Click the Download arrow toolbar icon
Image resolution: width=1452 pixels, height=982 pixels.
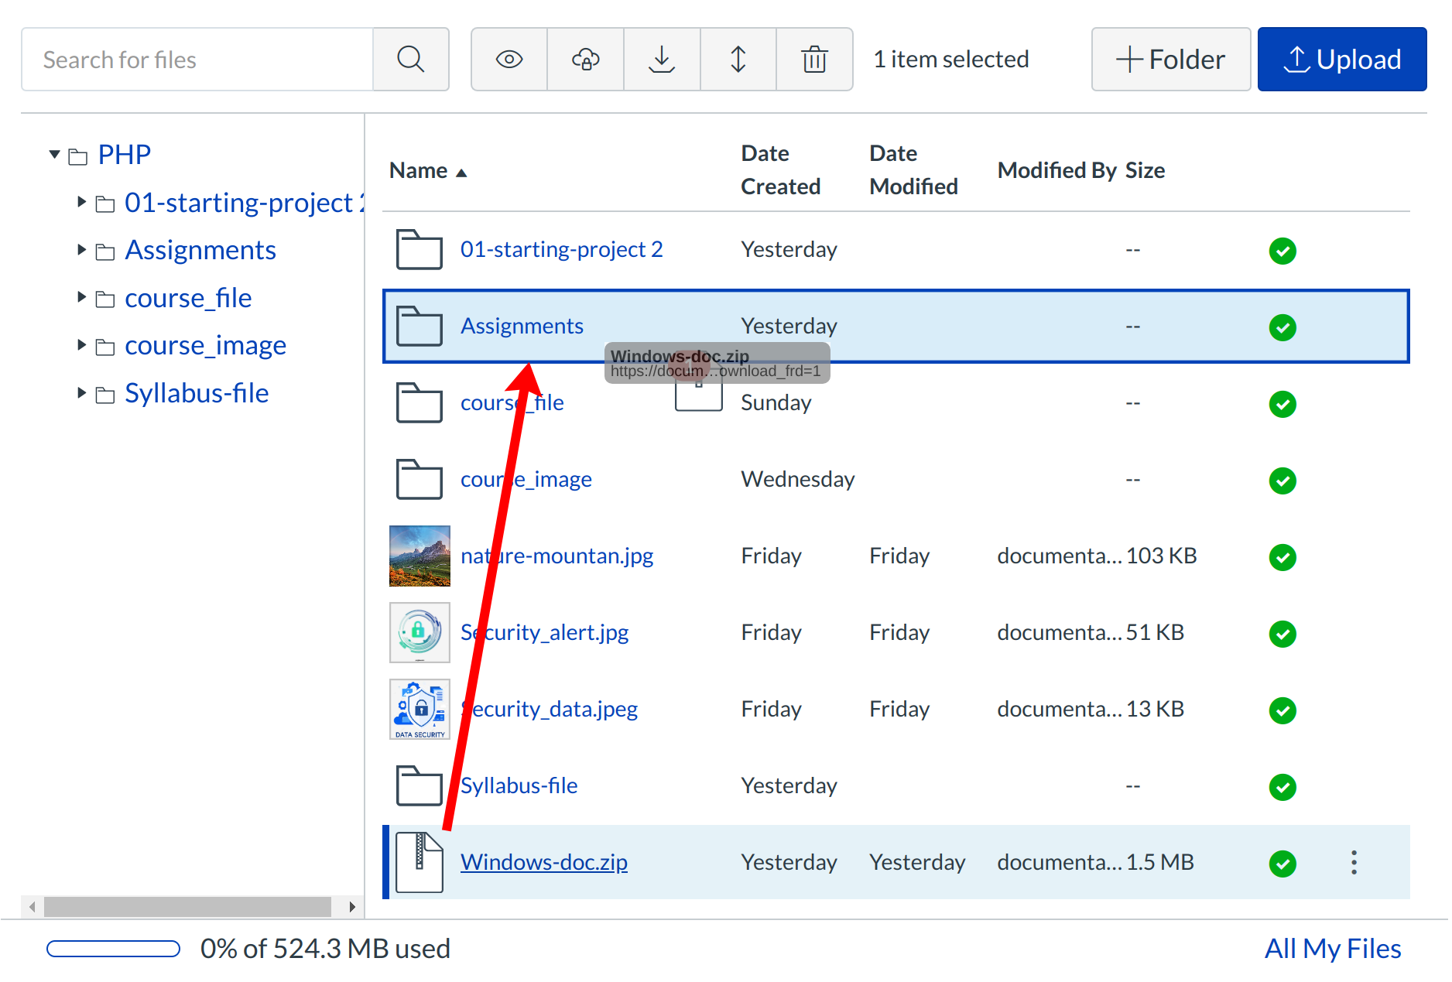[662, 60]
